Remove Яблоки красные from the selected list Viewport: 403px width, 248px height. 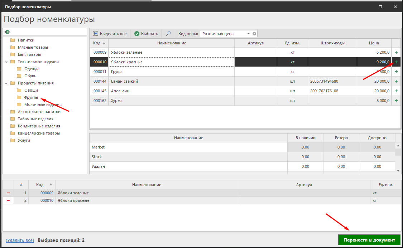click(x=8, y=200)
